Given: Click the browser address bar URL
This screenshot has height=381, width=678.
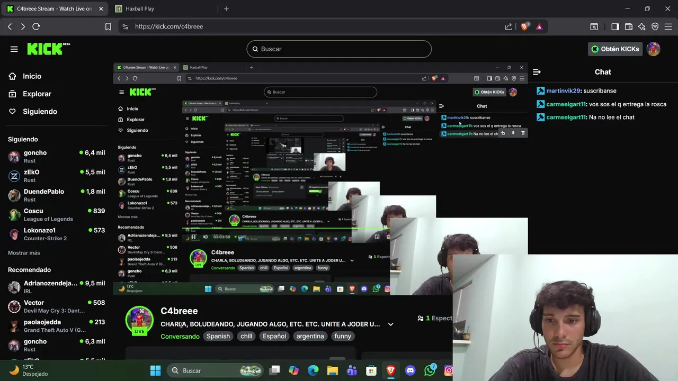Looking at the screenshot, I should 169,26.
